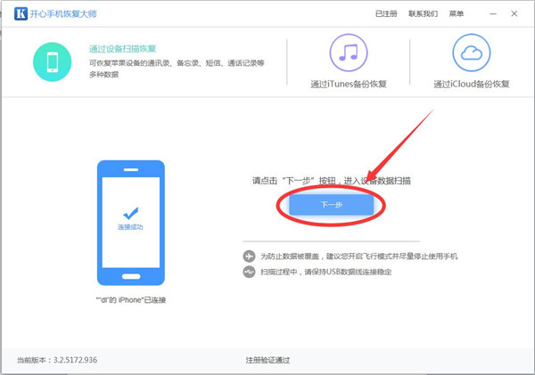
Task: Minimize the application window
Action: point(493,14)
